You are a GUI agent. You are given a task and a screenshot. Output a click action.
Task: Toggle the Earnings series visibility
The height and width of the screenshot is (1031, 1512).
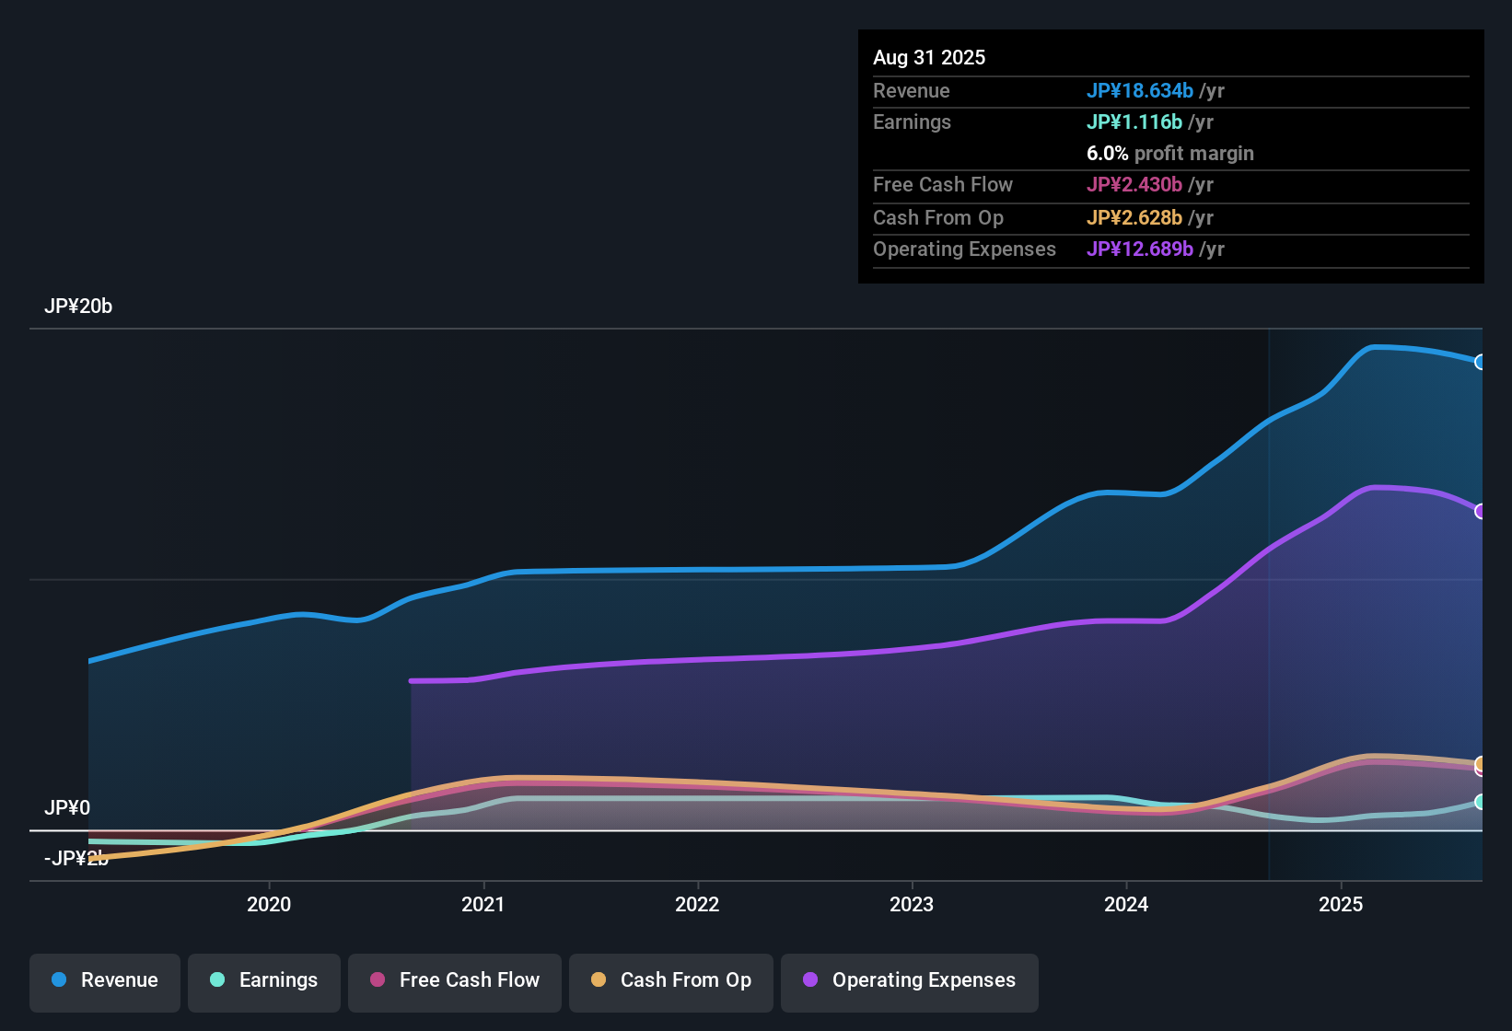[x=263, y=980]
